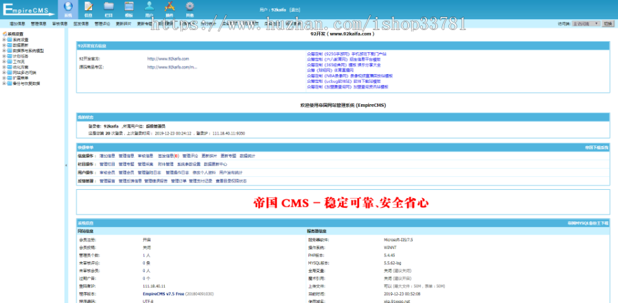618x303 pixels.
Task: Click 系统参数设置 in the quick menu
Action: 188,164
